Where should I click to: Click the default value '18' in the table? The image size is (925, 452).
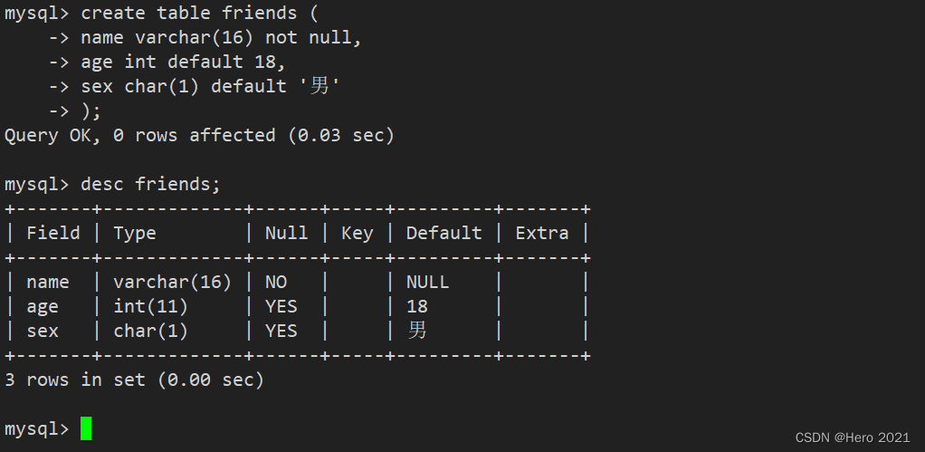[416, 306]
